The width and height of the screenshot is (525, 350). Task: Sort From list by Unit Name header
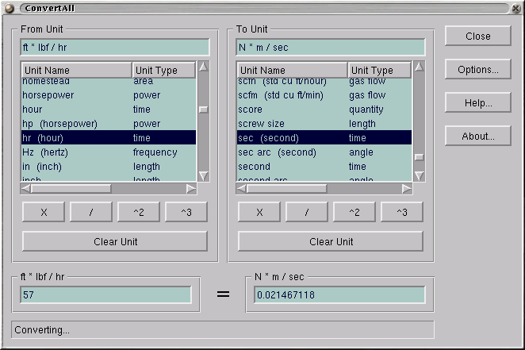click(77, 70)
